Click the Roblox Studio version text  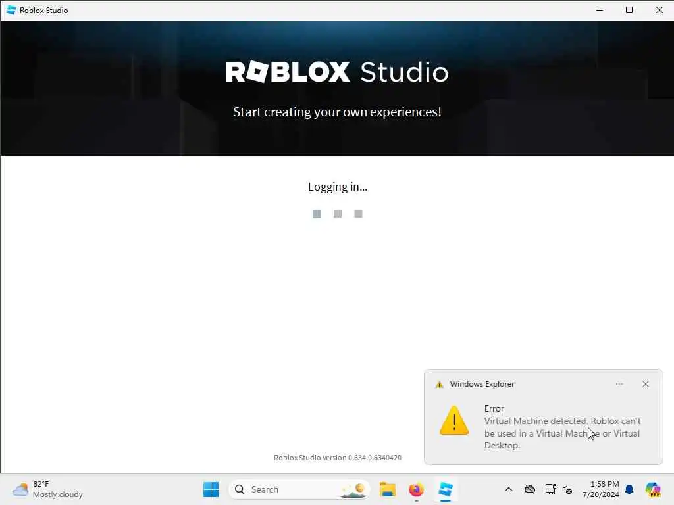pos(338,458)
